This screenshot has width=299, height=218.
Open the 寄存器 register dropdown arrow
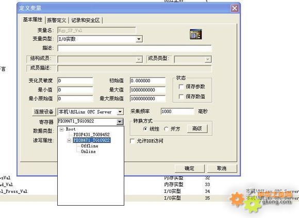120,121
